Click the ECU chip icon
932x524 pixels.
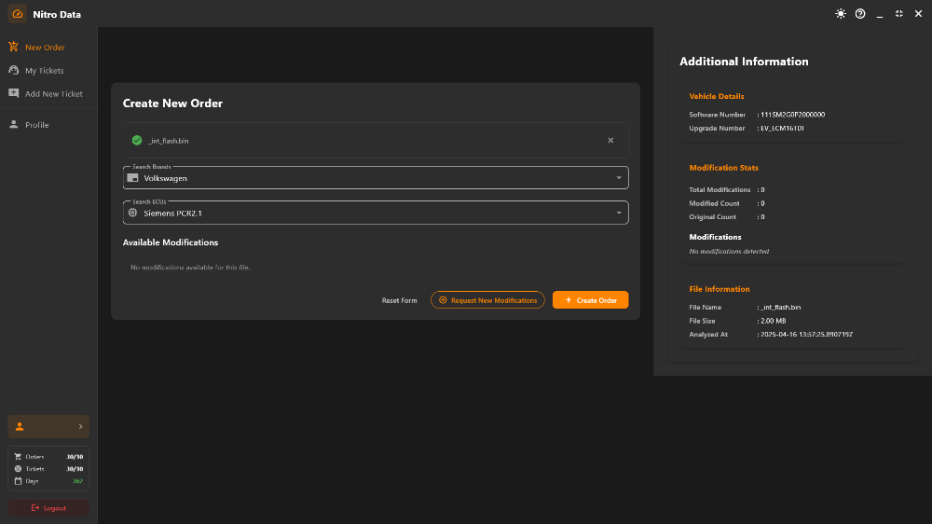coord(132,213)
